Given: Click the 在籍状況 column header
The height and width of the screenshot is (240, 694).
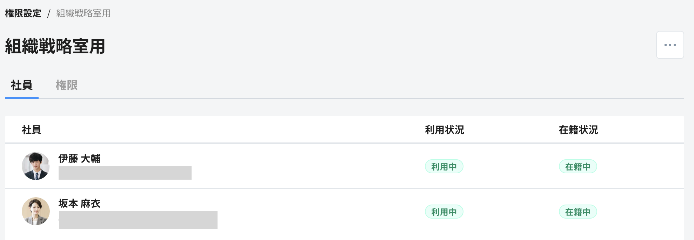Looking at the screenshot, I should point(578,130).
